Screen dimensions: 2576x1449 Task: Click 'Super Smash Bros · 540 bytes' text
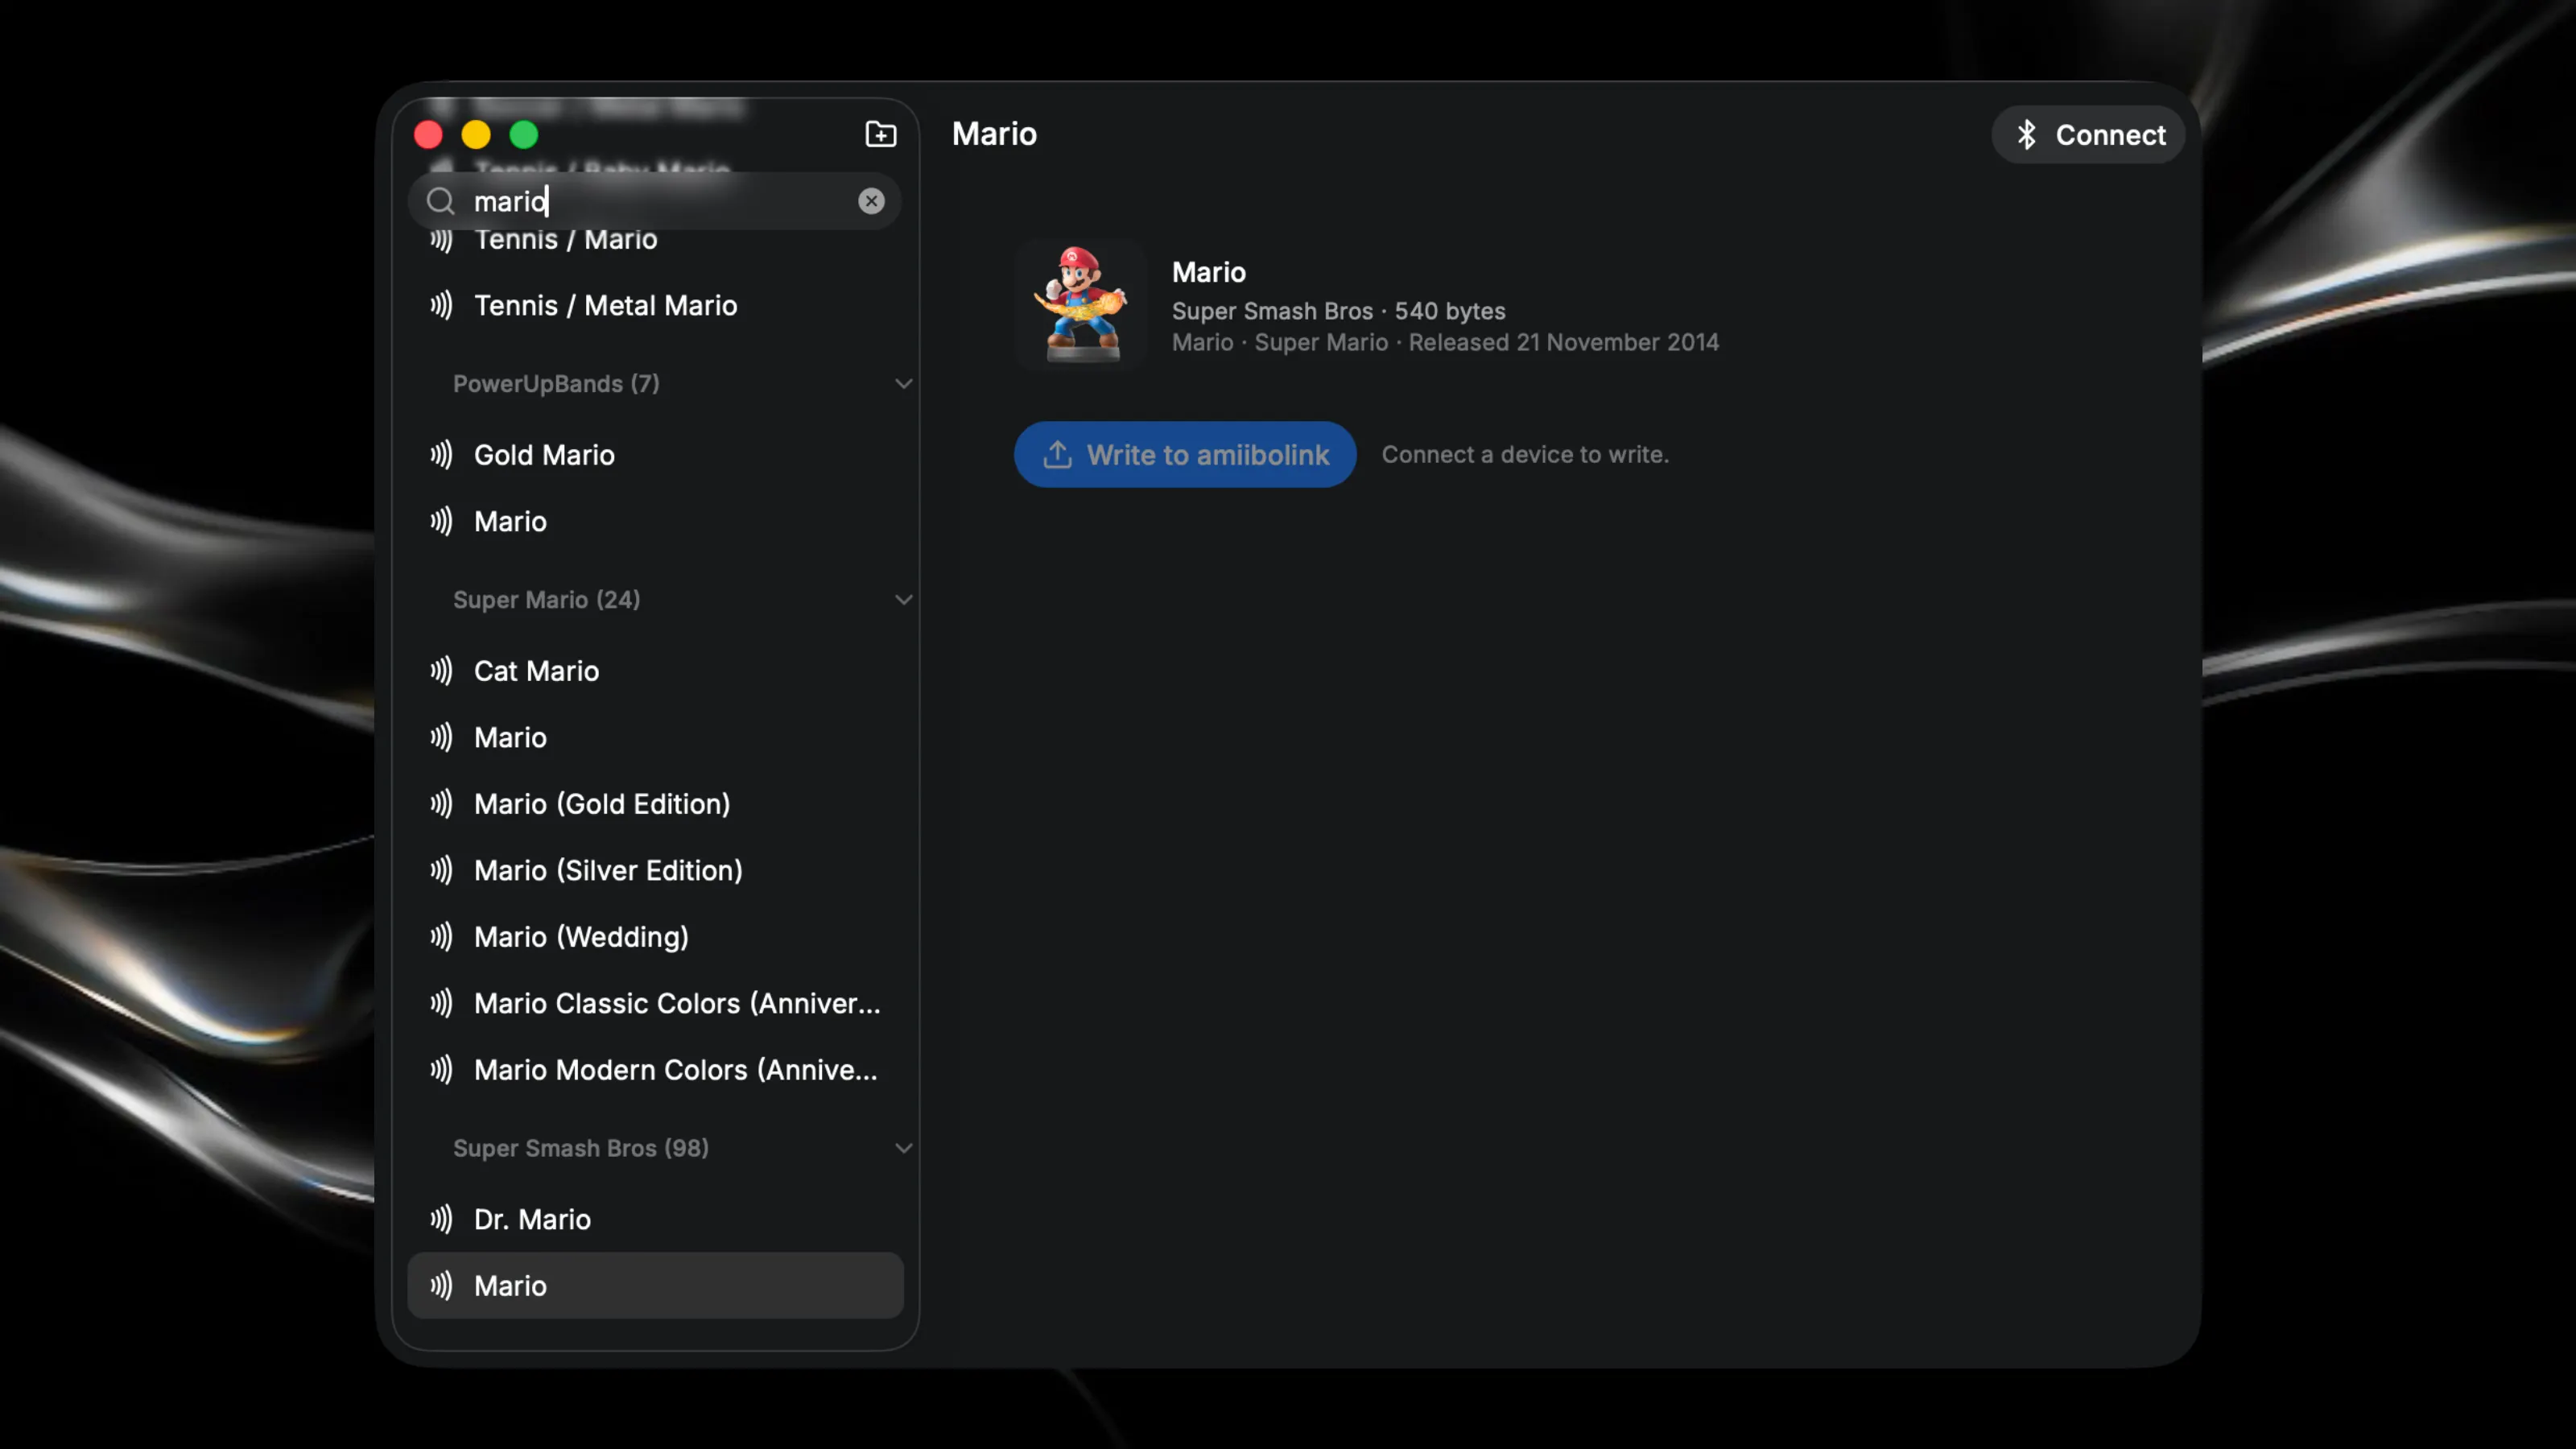[1338, 311]
